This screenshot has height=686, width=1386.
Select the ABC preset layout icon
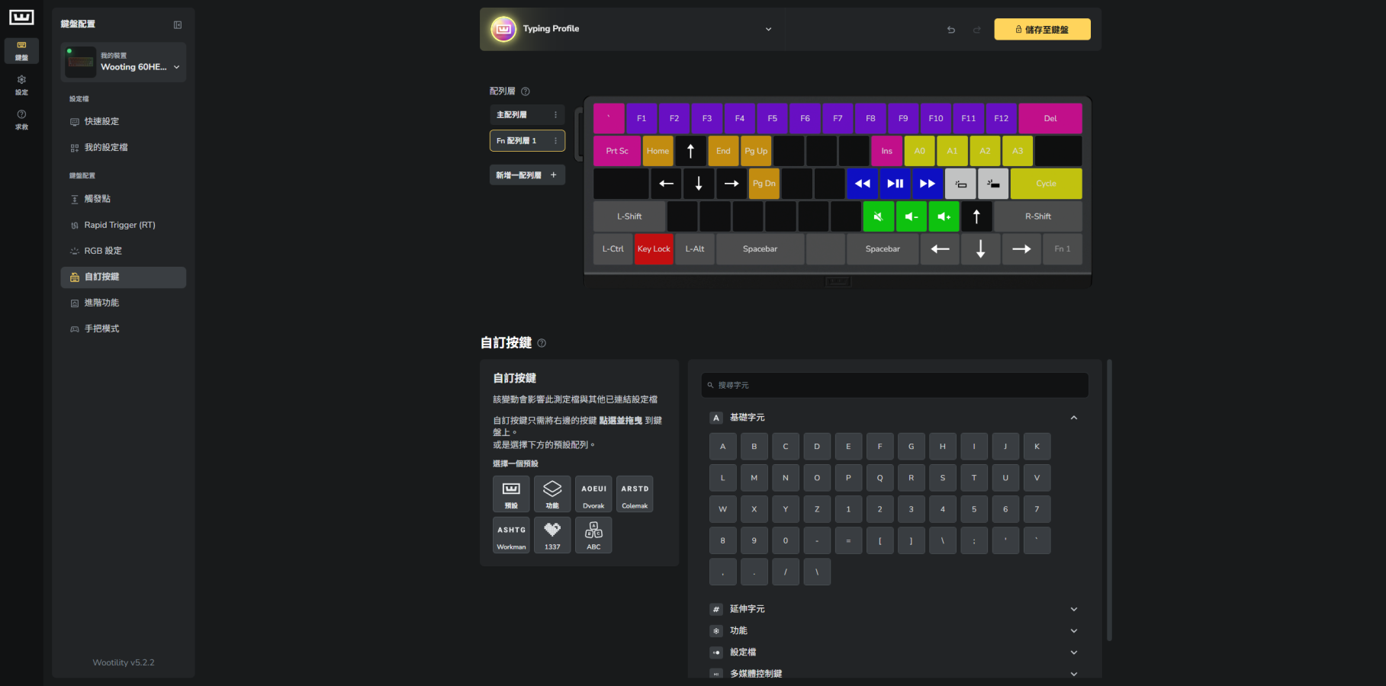(x=593, y=535)
